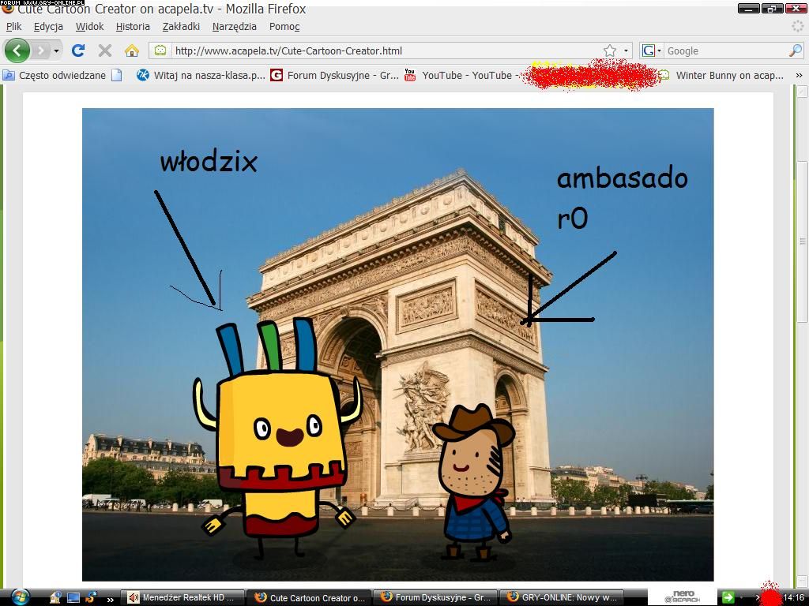Image resolution: width=809 pixels, height=606 pixels.
Task: Switch to Menedżer Realtek HD taskbar window
Action: (185, 597)
